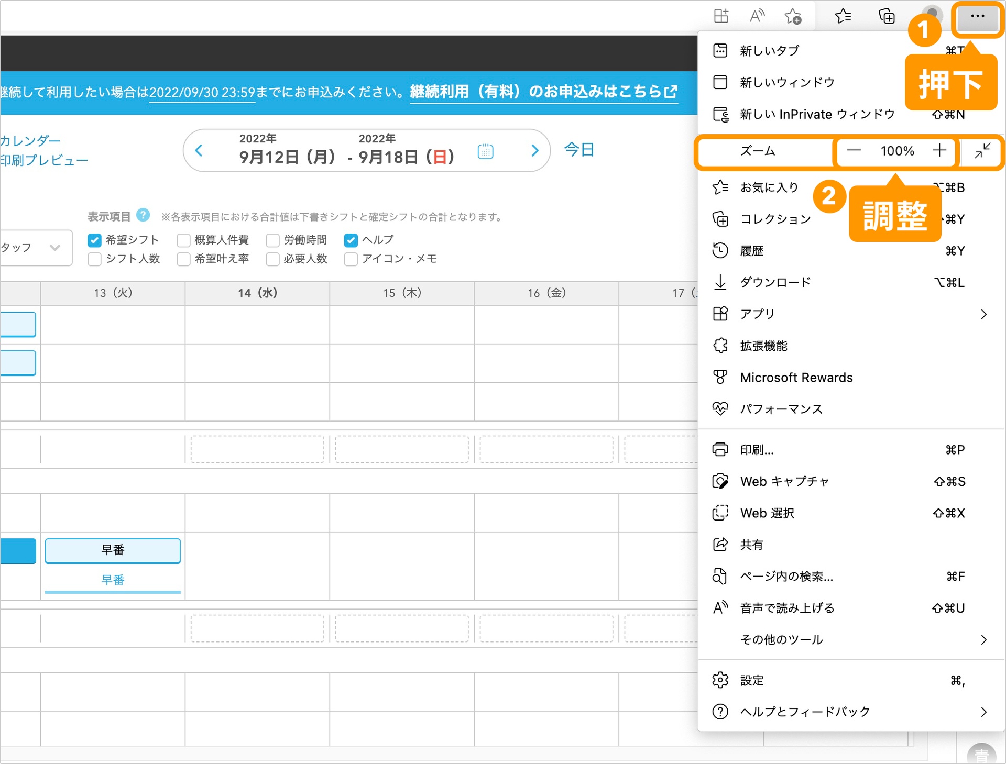Open 設定 from the browser menu
The image size is (1006, 764).
[751, 680]
